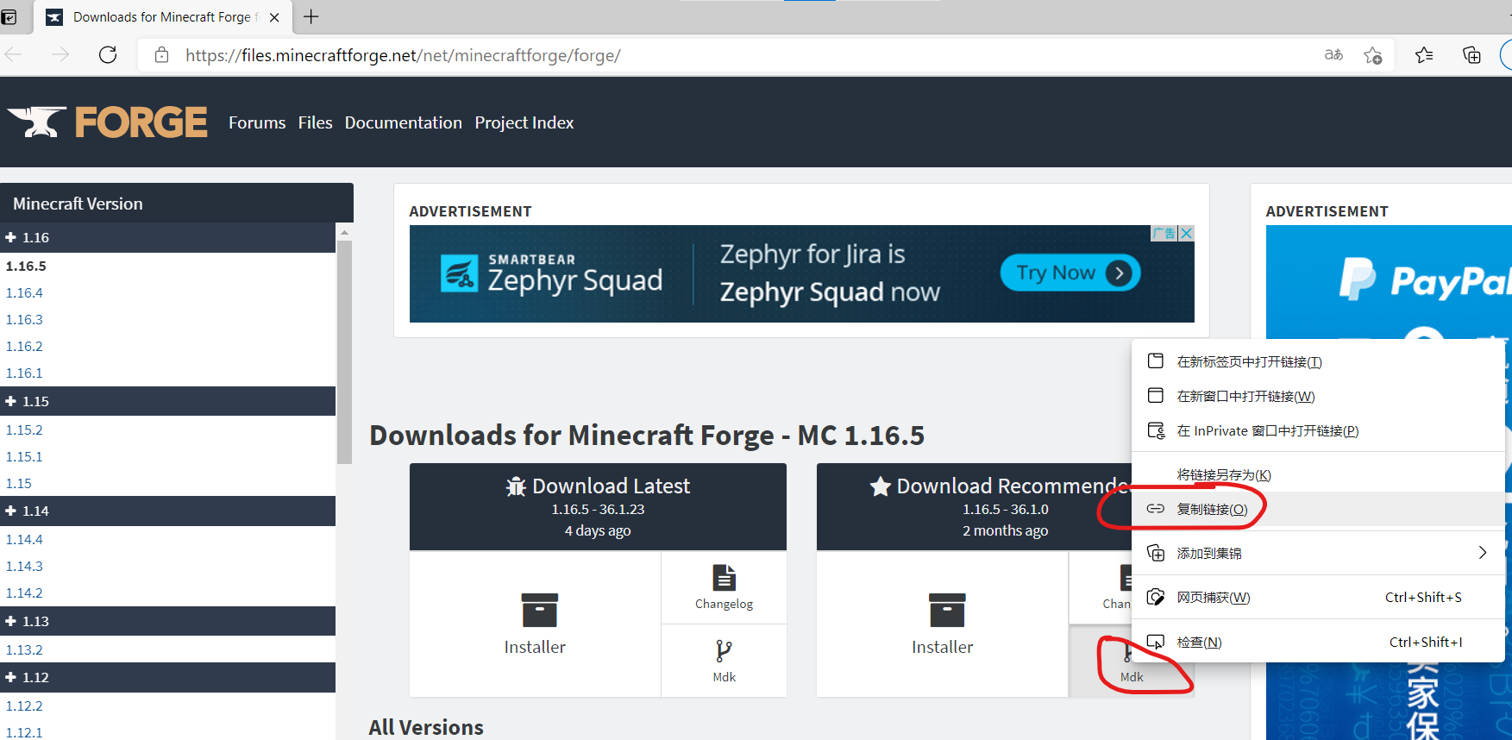Click the Installer icon under Download Recommended

(x=946, y=610)
